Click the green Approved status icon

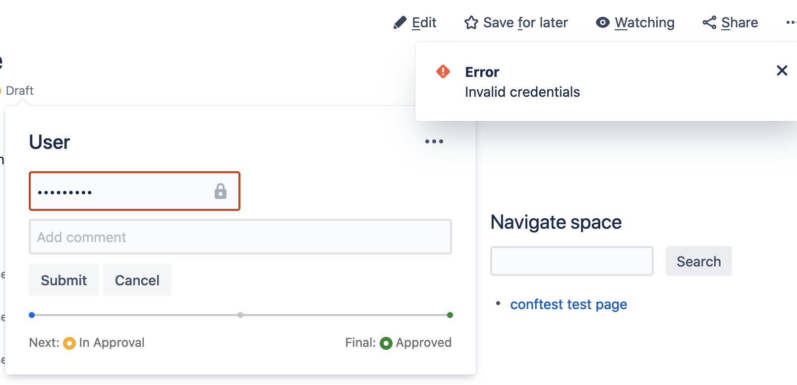coord(386,343)
